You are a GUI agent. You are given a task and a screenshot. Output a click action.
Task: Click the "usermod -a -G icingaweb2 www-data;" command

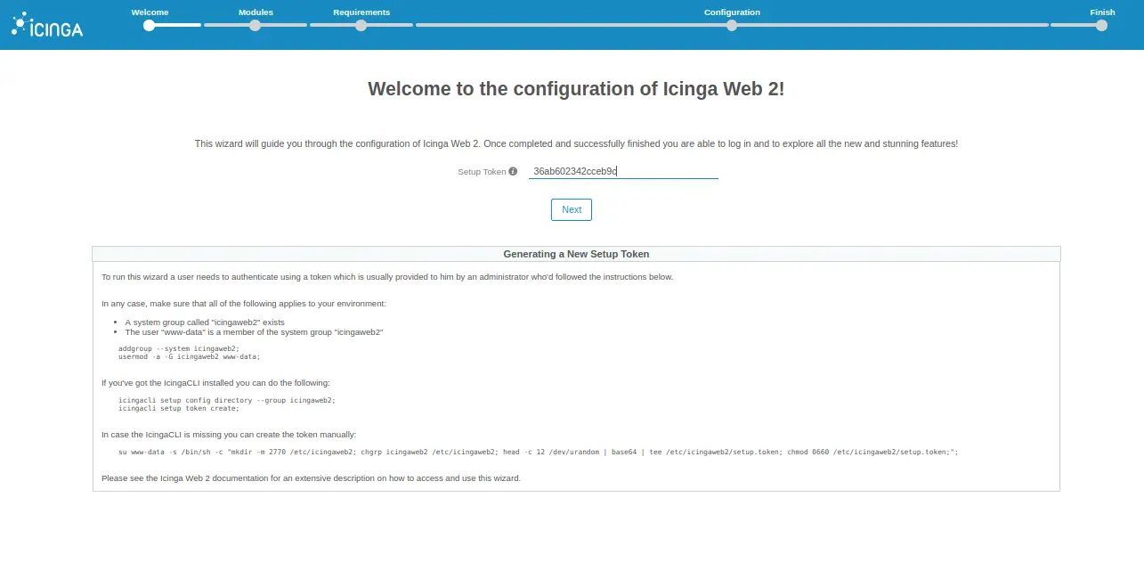pyautogui.click(x=189, y=356)
